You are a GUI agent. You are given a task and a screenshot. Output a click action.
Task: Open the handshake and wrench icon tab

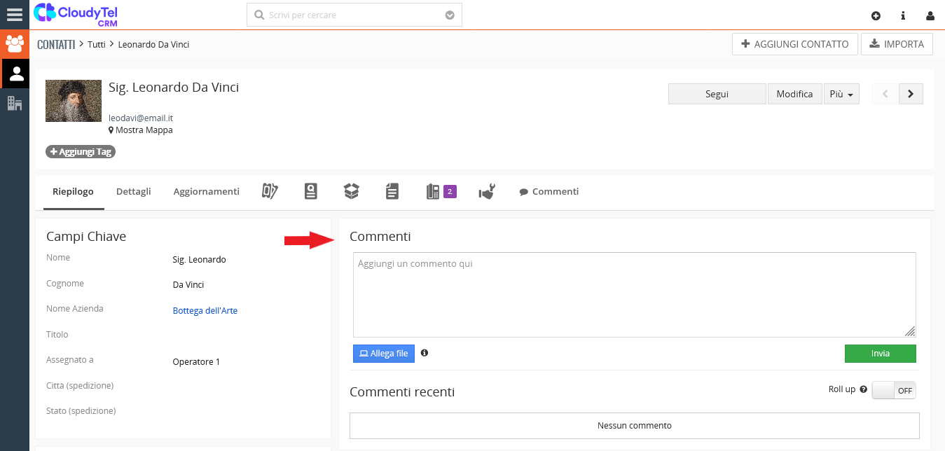487,191
